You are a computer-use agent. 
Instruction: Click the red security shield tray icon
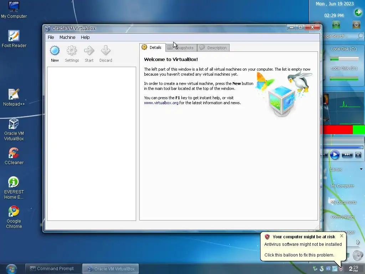(x=341, y=269)
